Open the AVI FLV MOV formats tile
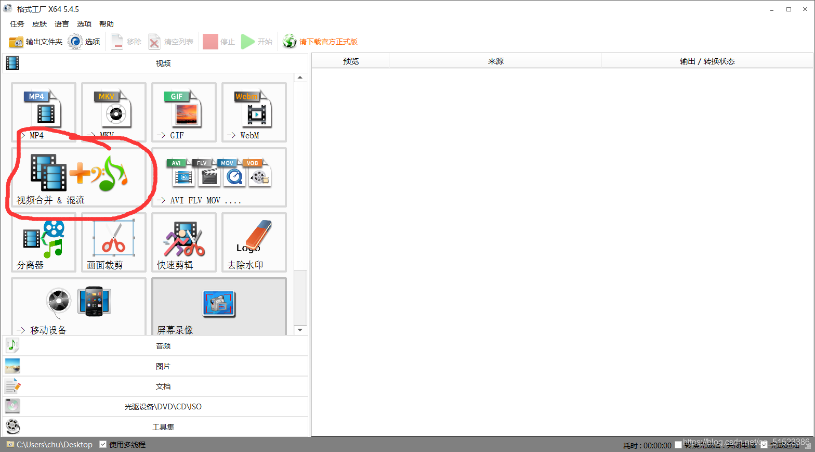This screenshot has width=815, height=452. click(219, 177)
